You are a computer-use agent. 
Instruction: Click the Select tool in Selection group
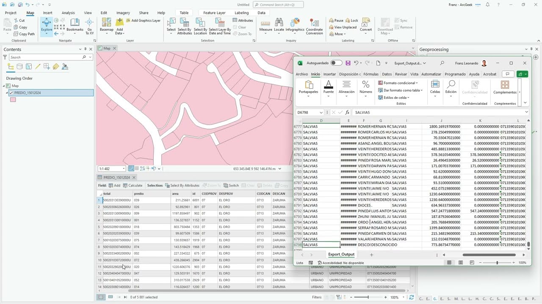171,25
